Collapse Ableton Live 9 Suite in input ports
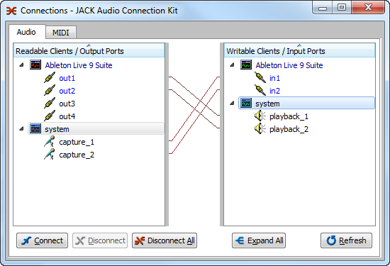Image resolution: width=390 pixels, height=266 pixels. 233,65
